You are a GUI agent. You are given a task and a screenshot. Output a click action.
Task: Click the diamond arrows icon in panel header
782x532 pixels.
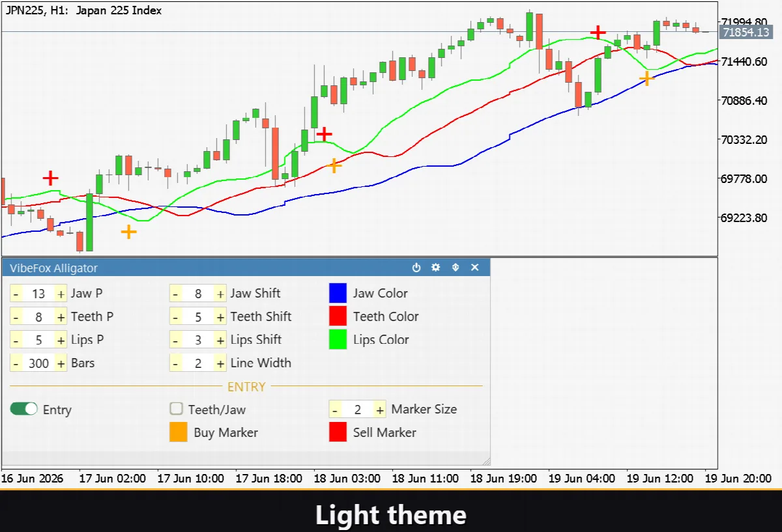point(456,268)
